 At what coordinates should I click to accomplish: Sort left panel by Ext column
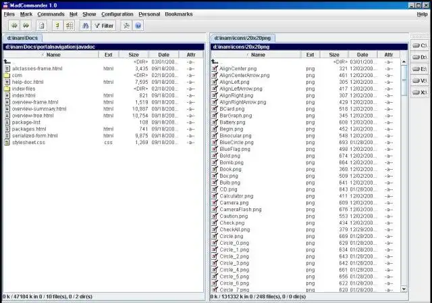(x=108, y=55)
